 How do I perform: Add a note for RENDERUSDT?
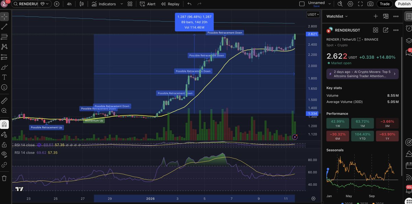(x=386, y=30)
